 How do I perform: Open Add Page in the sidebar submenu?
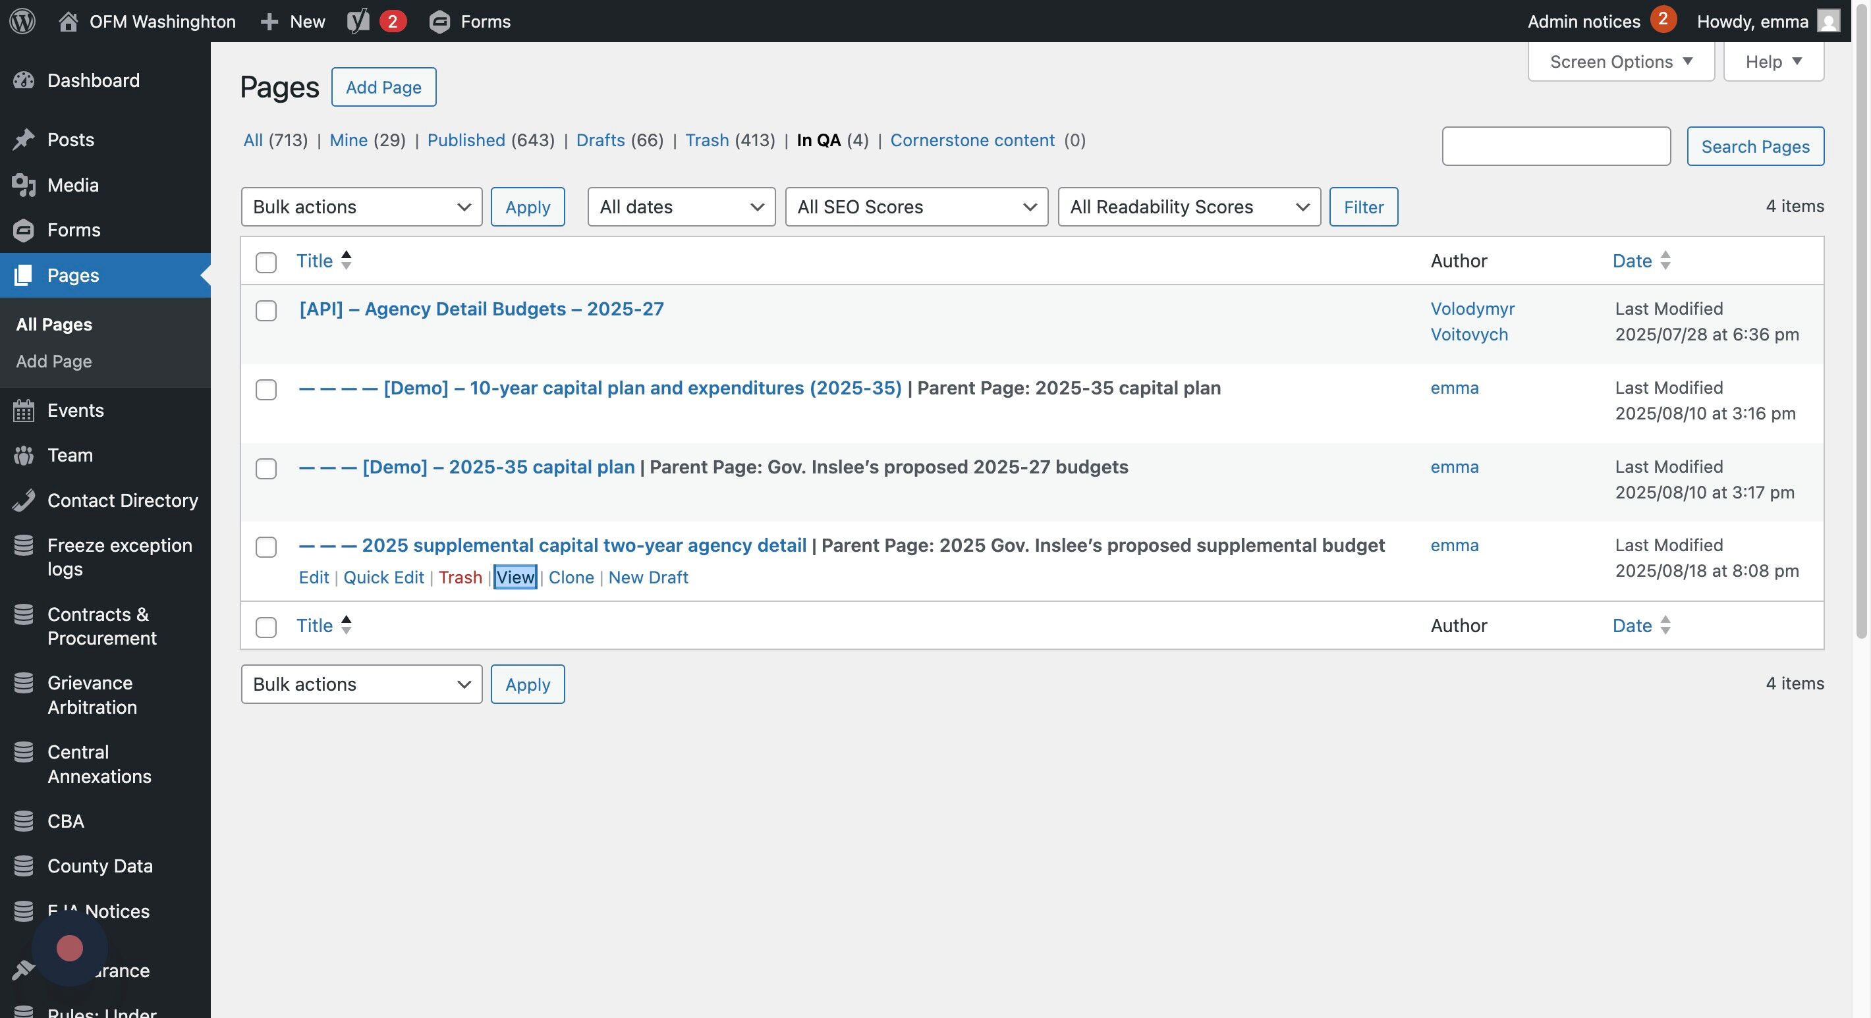tap(54, 362)
